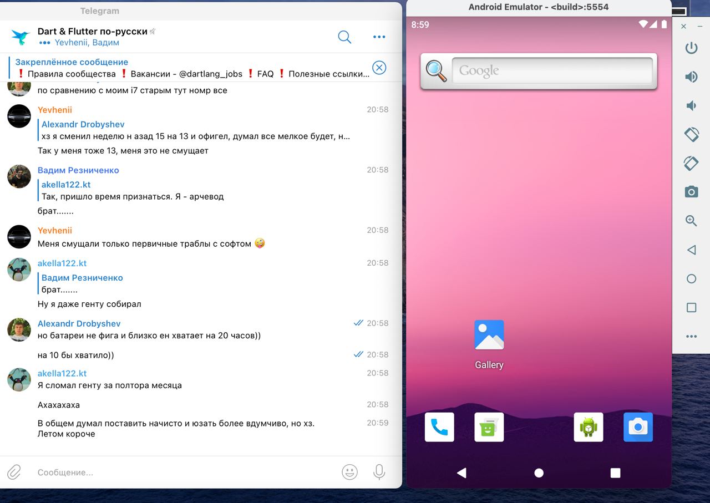Screen dimensions: 710x503
Task: Open Yevhenii's dark avatar beside 'Меня смущали' message
Action: tap(19, 237)
